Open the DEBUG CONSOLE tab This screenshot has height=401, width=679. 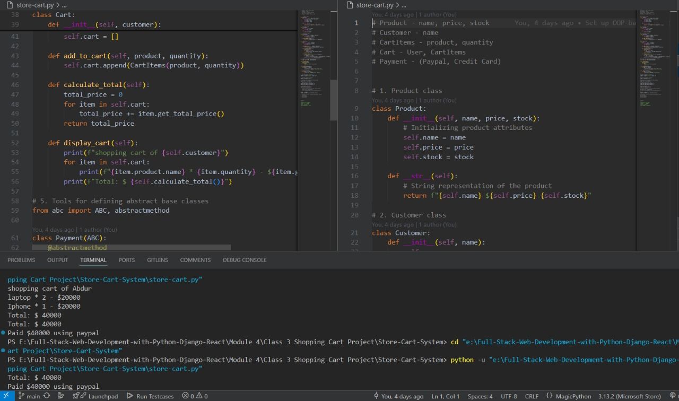[x=245, y=260]
